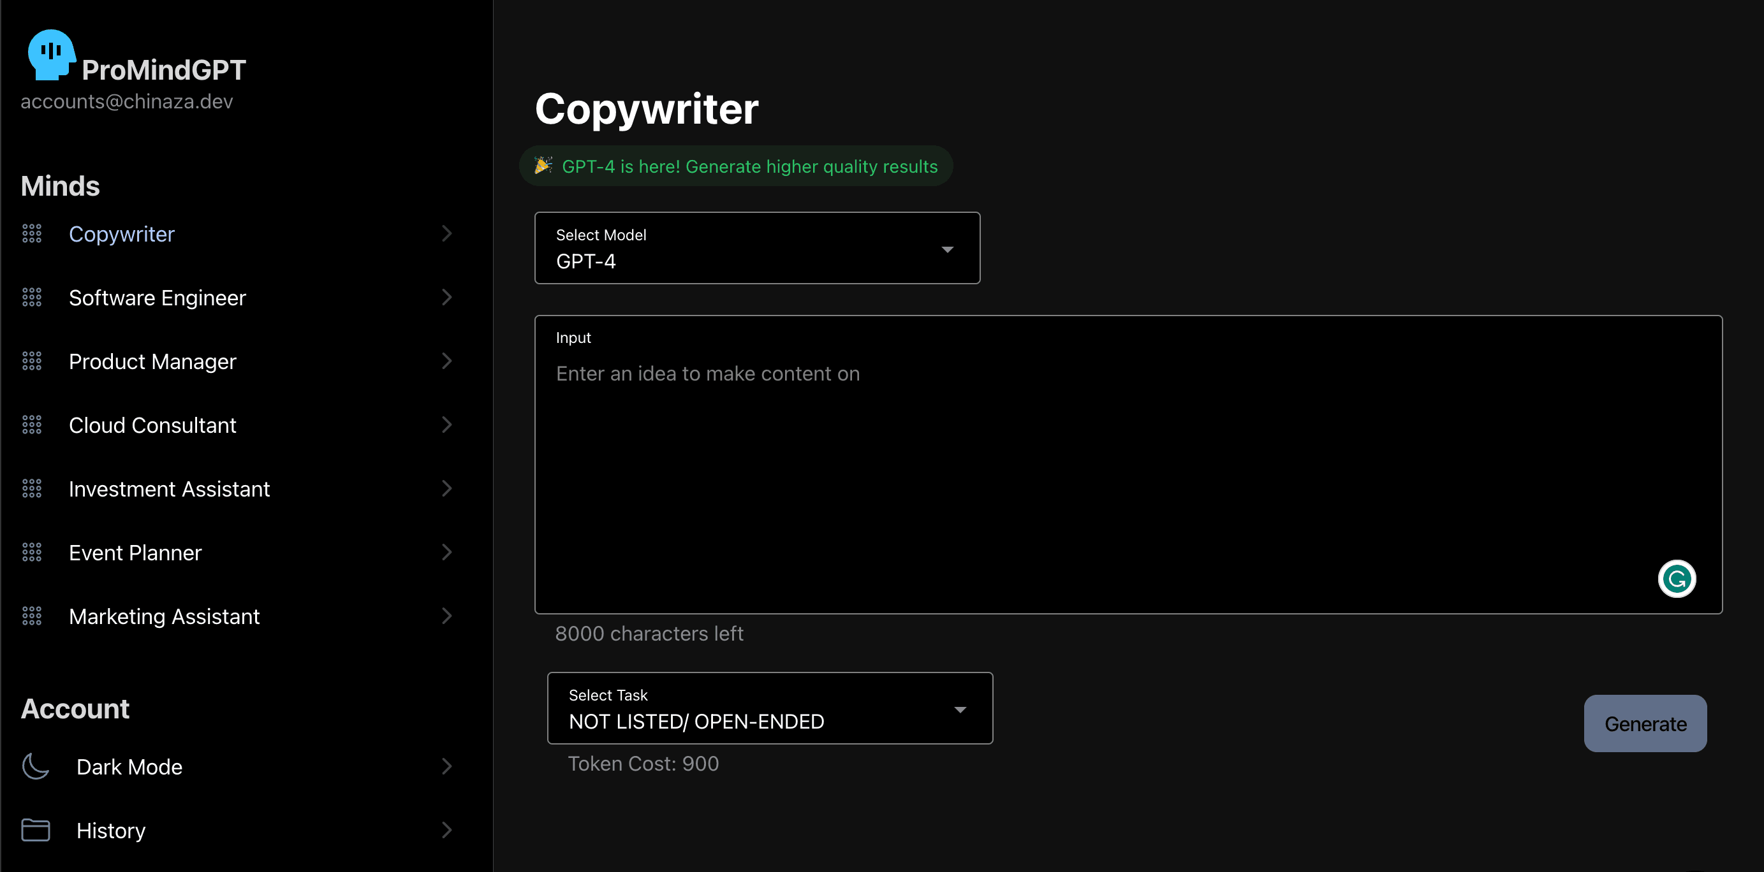
Task: Open History from the Account section
Action: tap(111, 830)
